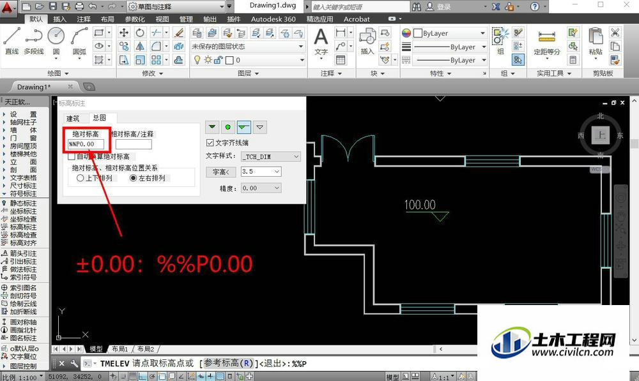
Task: Click the 字高< button
Action: (x=221, y=172)
